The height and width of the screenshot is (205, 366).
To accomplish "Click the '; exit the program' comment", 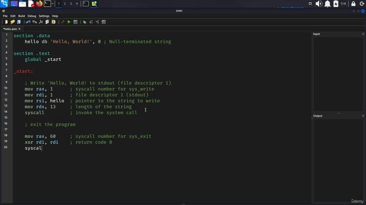I will tap(50, 125).
